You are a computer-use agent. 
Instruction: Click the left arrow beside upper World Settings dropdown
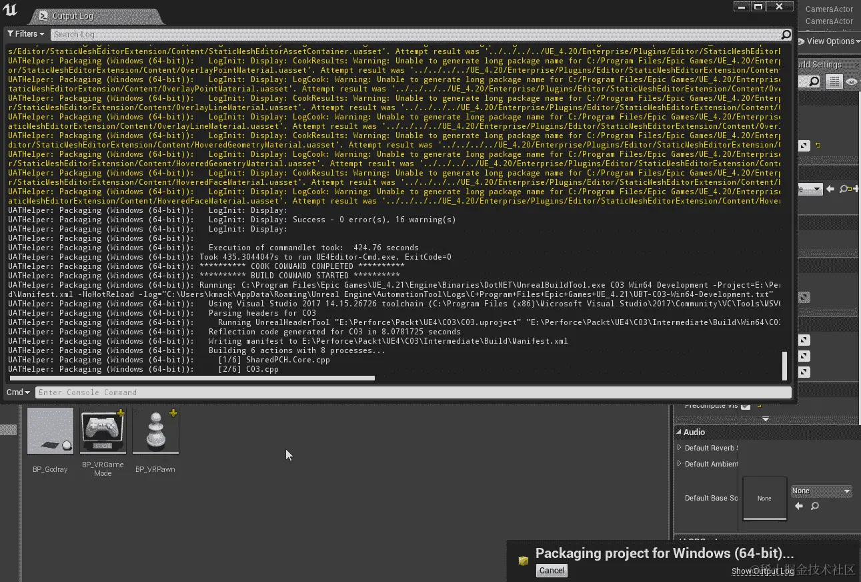pyautogui.click(x=830, y=189)
